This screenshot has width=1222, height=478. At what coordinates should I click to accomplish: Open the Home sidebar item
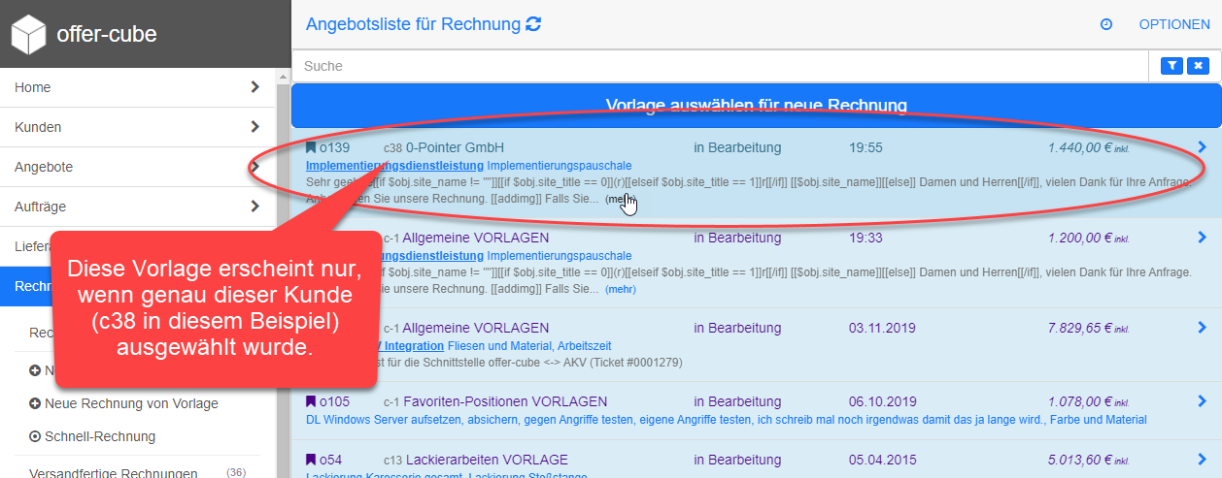138,87
